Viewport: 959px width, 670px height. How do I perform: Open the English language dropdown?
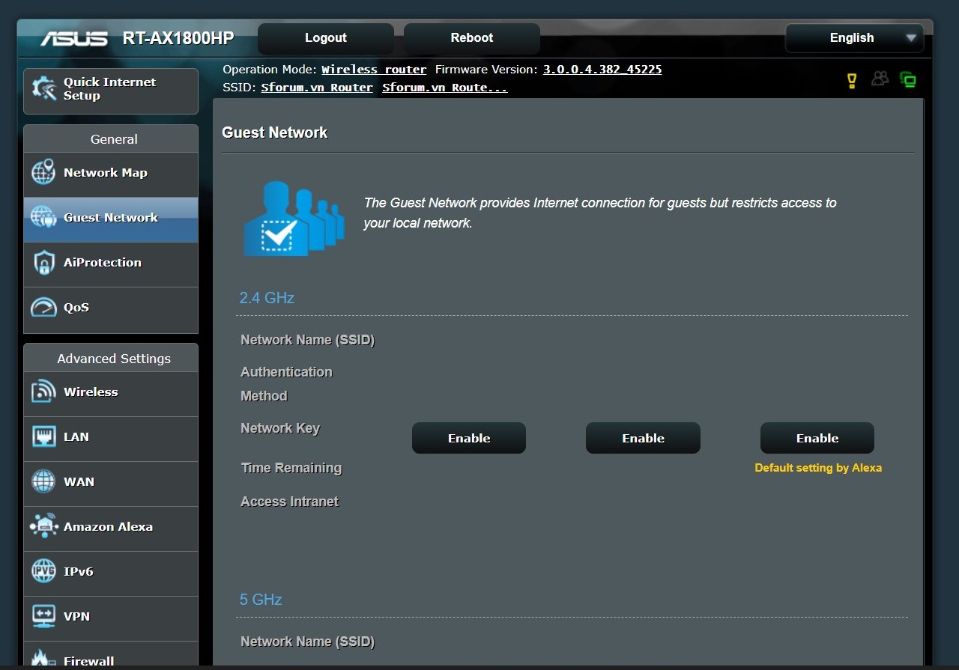(854, 38)
